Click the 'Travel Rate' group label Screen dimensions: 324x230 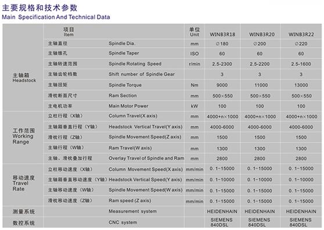tap(20, 186)
